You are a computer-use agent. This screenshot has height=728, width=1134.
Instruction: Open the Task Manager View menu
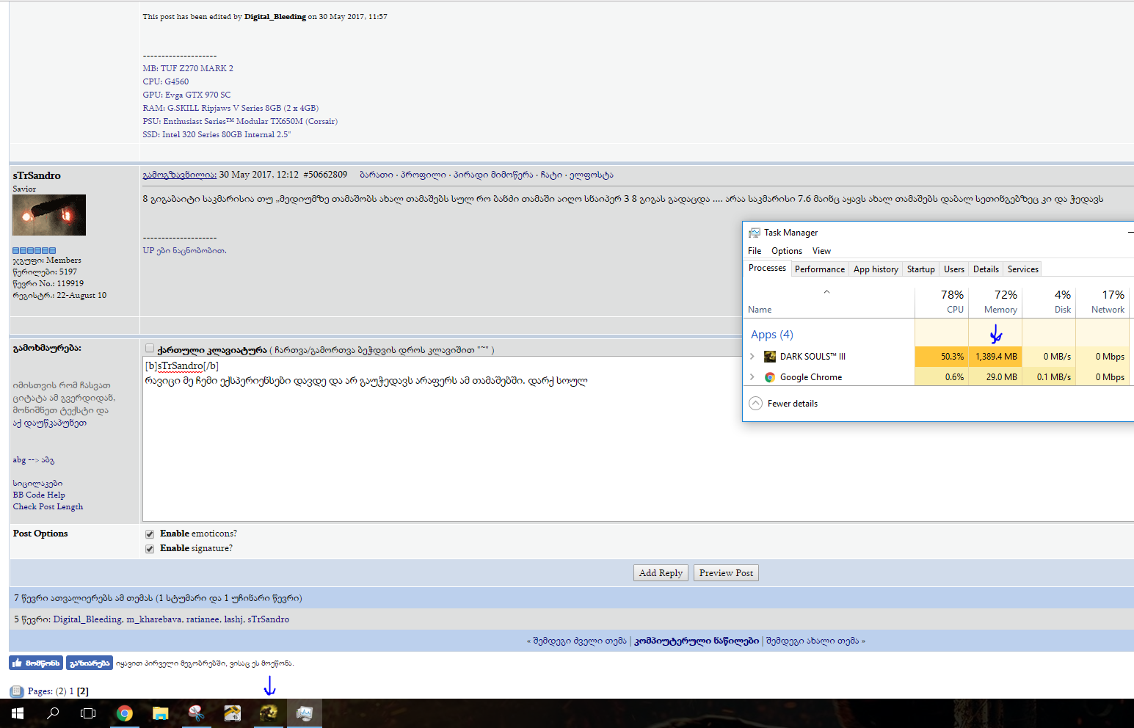[821, 251]
